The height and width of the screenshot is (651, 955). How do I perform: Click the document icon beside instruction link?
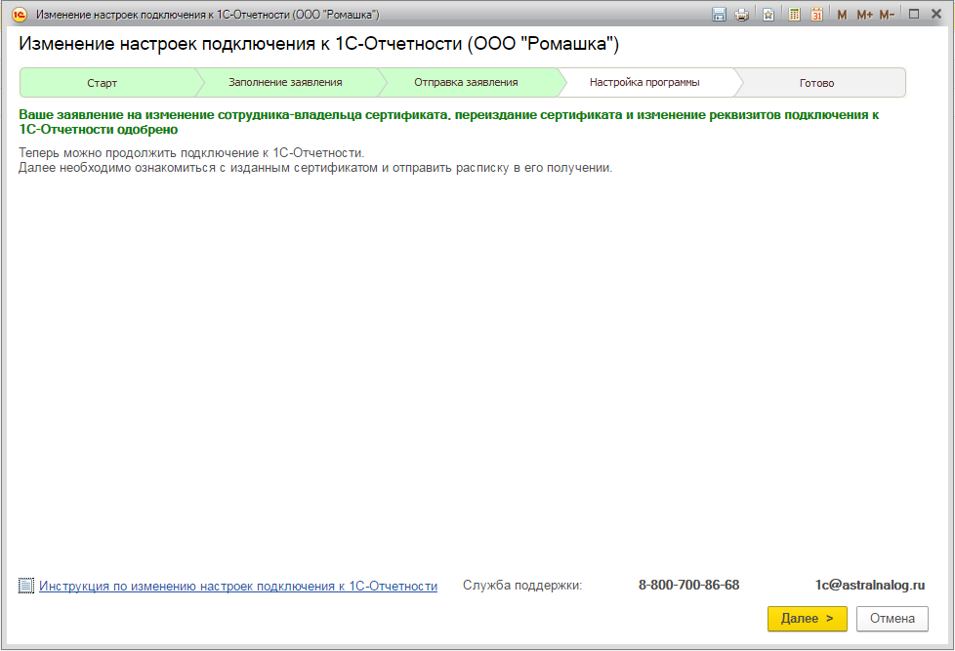coord(26,586)
